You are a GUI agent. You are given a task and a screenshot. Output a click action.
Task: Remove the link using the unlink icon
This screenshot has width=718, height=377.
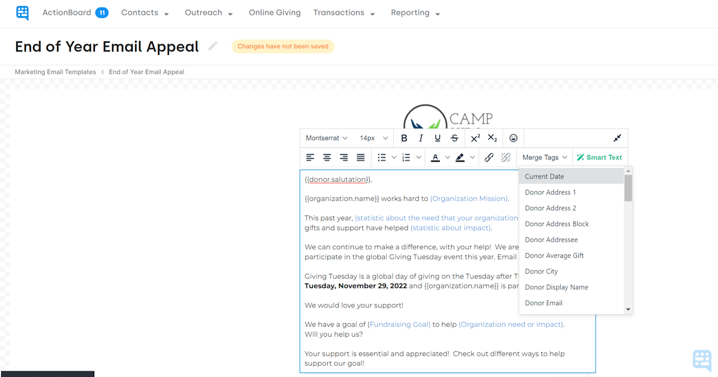(505, 157)
